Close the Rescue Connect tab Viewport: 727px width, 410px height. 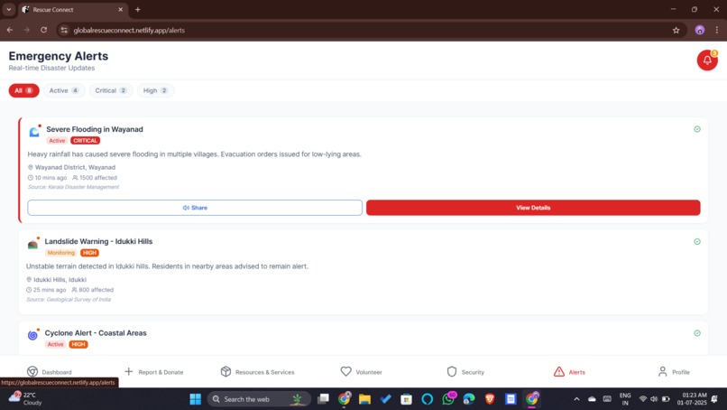click(121, 9)
